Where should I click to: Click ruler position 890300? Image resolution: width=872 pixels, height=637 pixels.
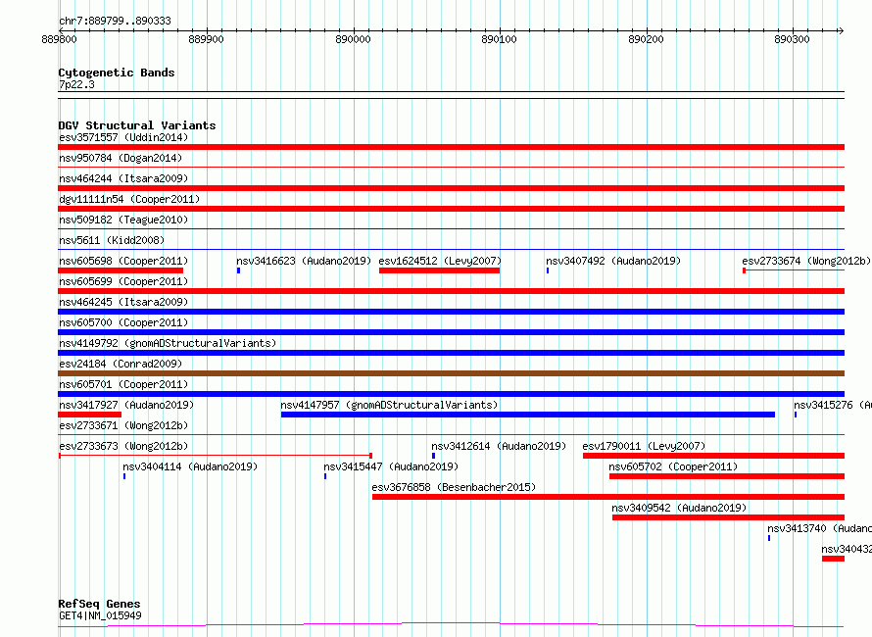pos(793,39)
